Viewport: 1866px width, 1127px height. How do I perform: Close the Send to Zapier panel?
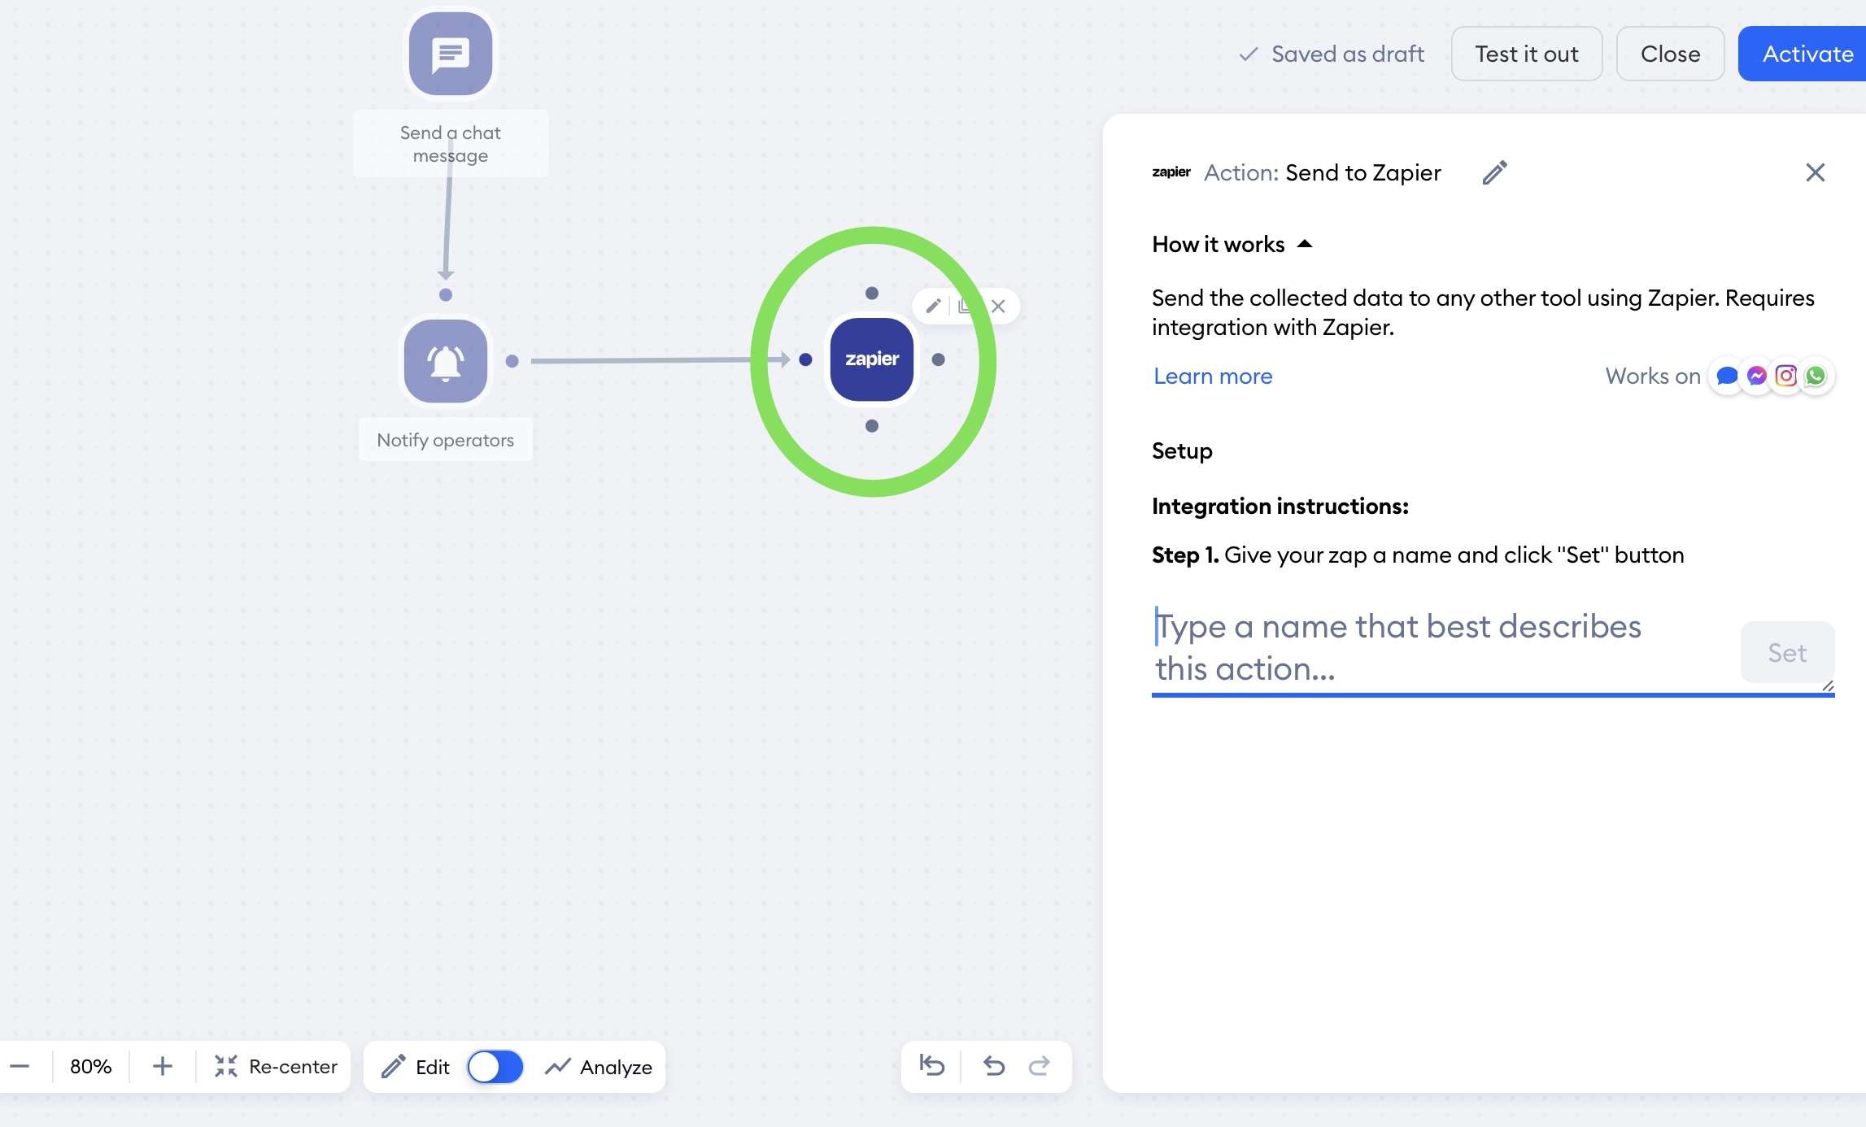[1816, 172]
